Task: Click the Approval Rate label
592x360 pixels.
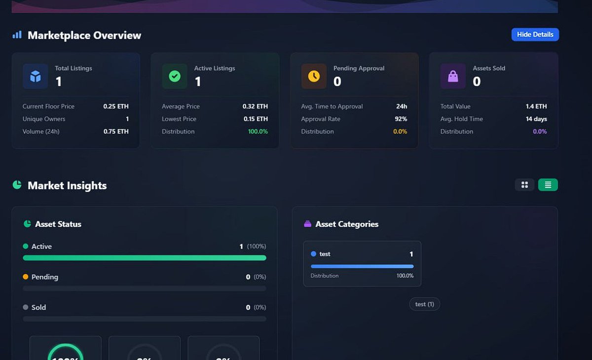Action: [321, 119]
